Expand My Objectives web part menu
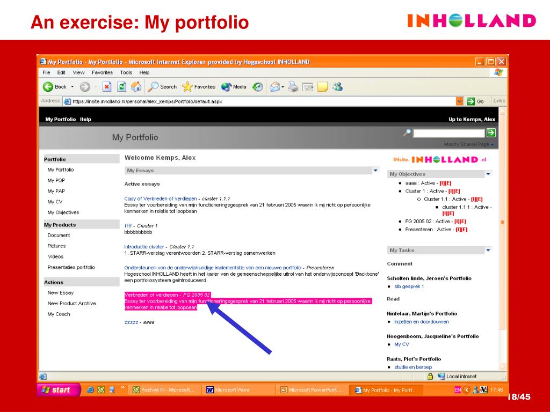This screenshot has width=550, height=412. [x=488, y=174]
